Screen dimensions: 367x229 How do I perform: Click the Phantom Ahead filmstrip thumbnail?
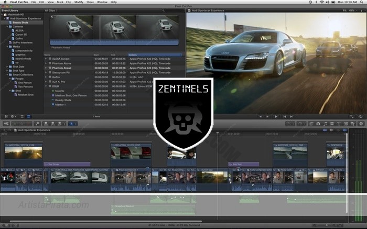tap(115, 29)
